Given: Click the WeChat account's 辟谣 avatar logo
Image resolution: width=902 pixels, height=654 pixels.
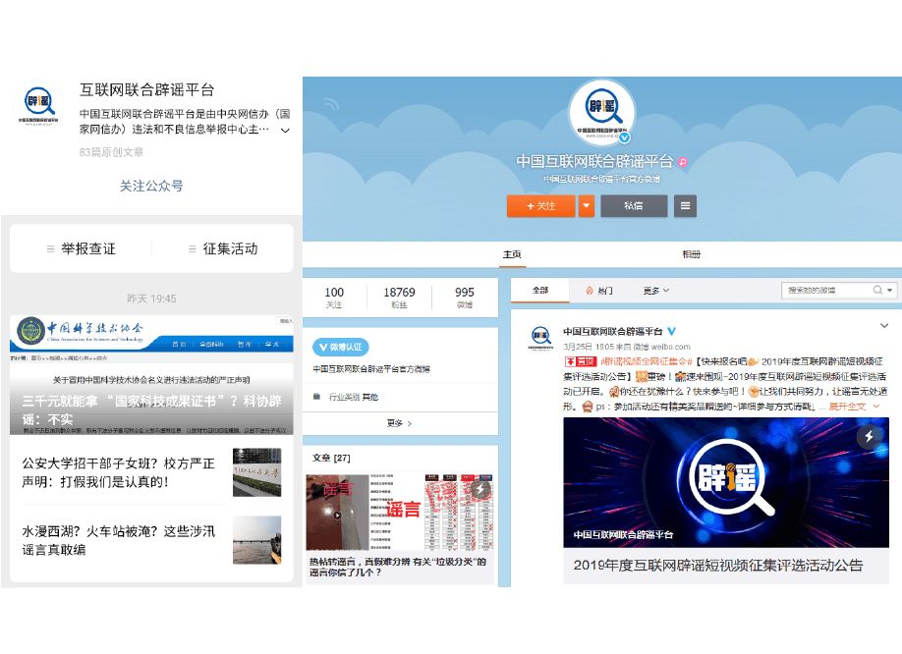Looking at the screenshot, I should pos(38,104).
